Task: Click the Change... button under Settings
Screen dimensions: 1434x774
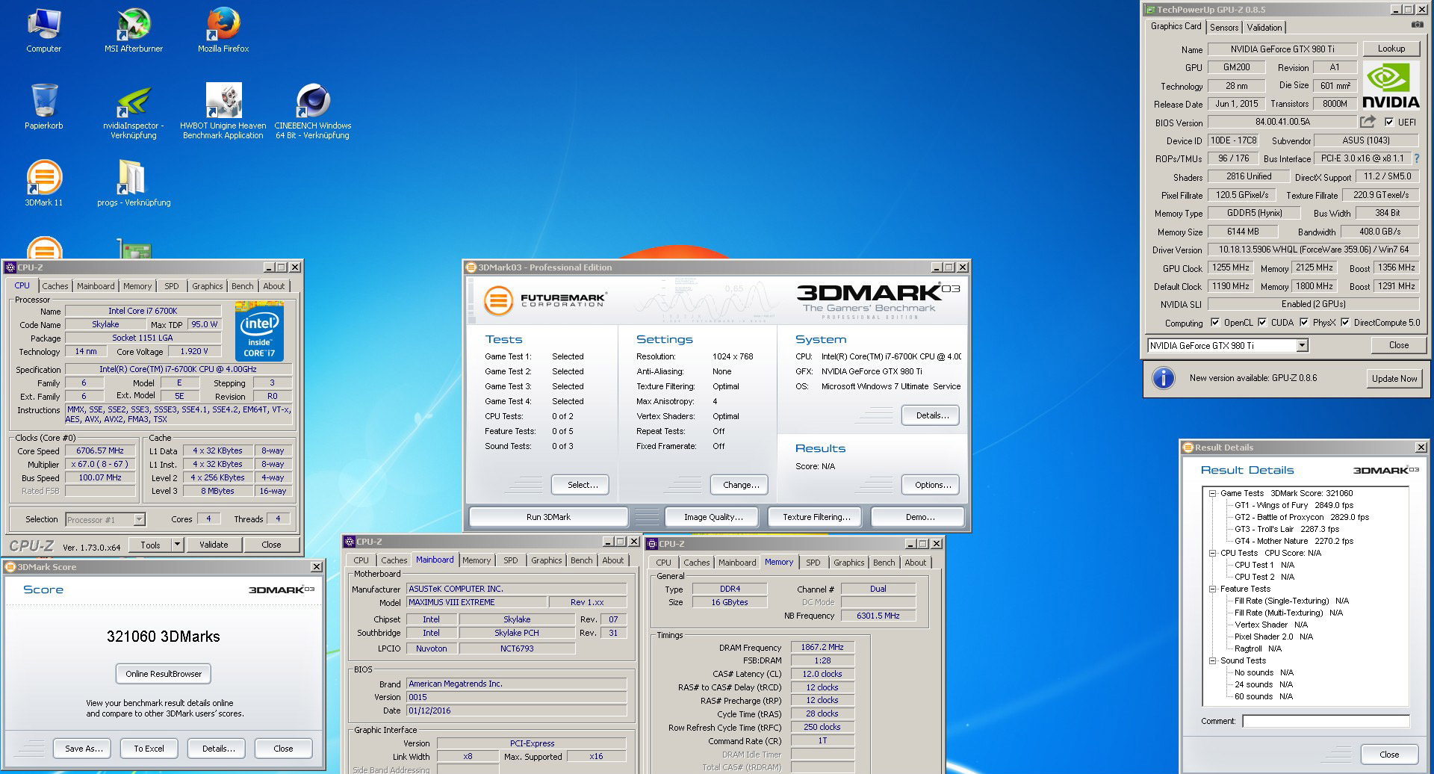Action: coord(740,485)
